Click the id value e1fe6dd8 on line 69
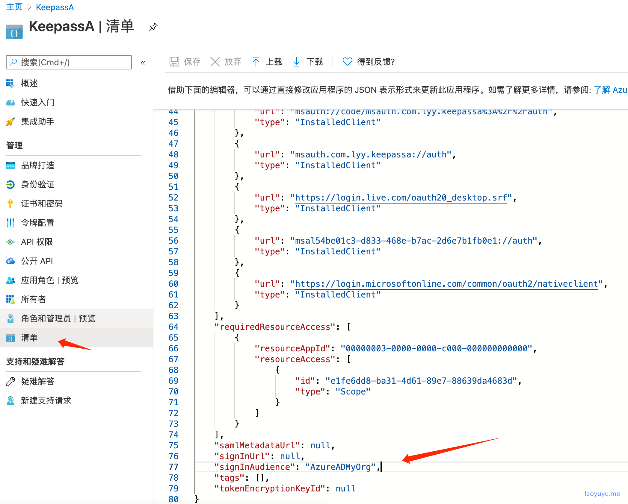Viewport: 628px width, 504px height. pyautogui.click(x=421, y=381)
